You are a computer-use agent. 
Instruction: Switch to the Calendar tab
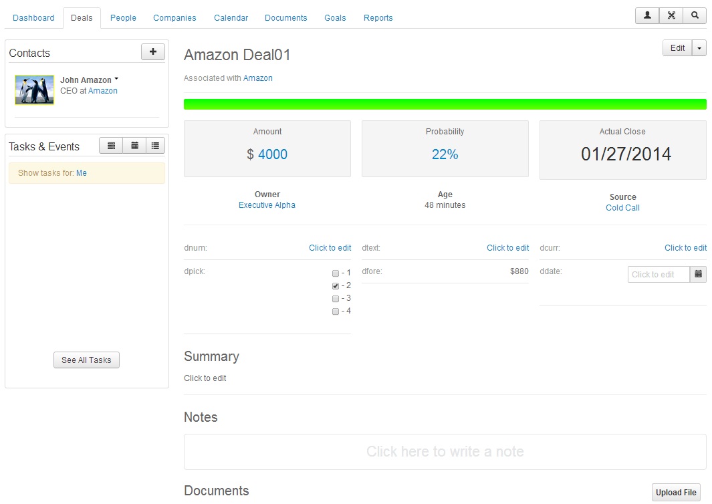(231, 17)
